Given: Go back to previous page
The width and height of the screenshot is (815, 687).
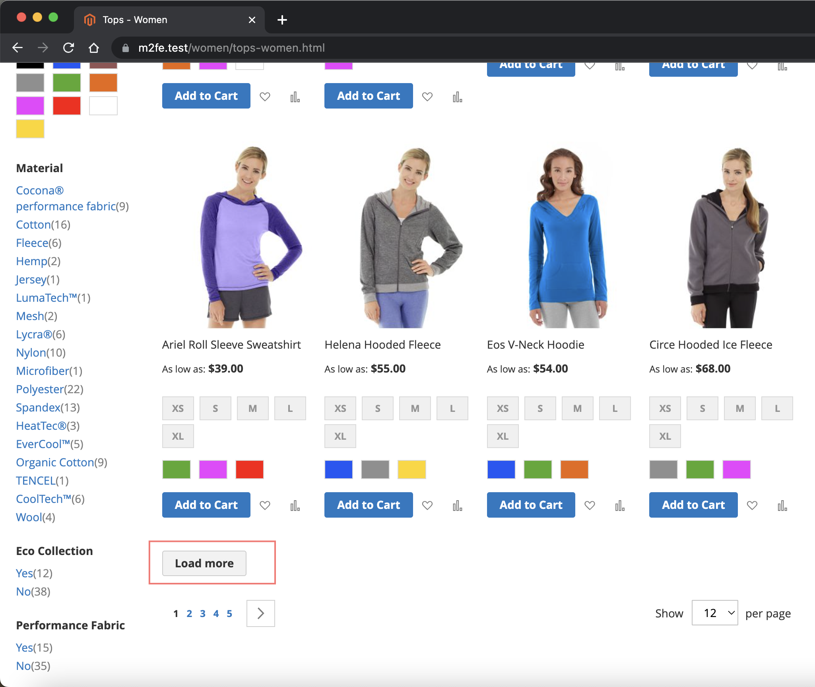Looking at the screenshot, I should coord(17,48).
